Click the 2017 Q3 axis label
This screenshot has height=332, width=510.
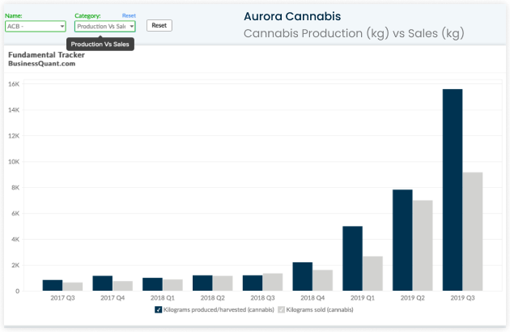pyautogui.click(x=62, y=298)
